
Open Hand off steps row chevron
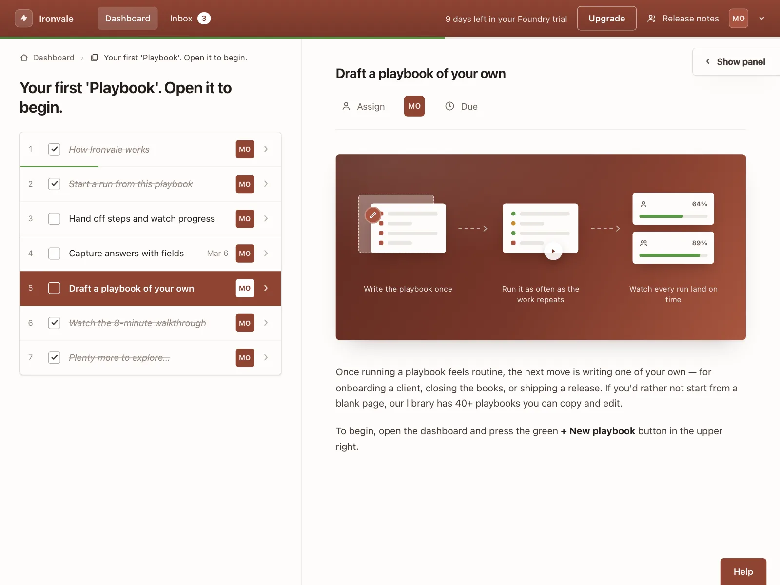click(x=266, y=219)
